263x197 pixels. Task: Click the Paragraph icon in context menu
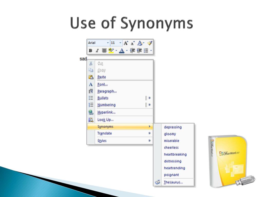(91, 91)
